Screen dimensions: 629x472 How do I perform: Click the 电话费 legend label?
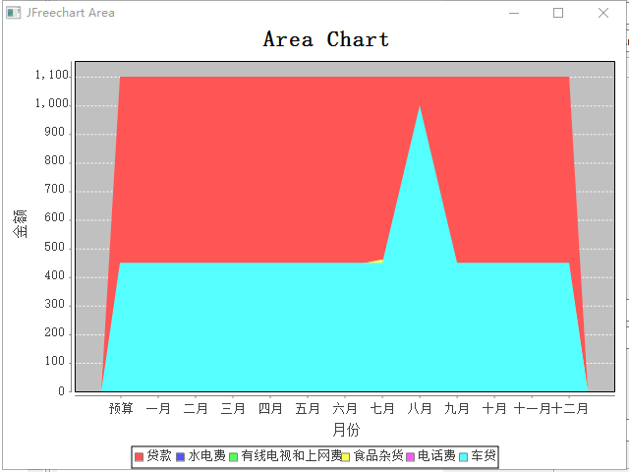[x=436, y=456]
